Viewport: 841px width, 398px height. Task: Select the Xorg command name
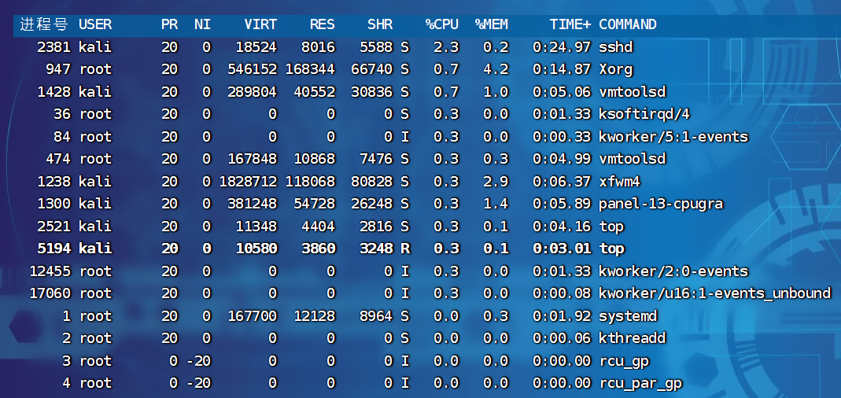tap(616, 69)
